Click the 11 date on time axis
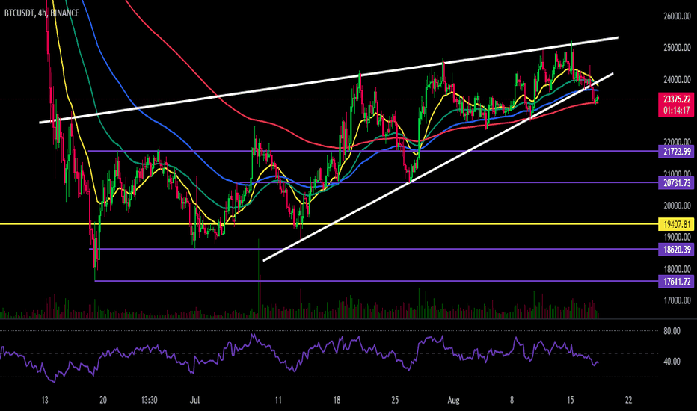The width and height of the screenshot is (697, 411). [278, 400]
